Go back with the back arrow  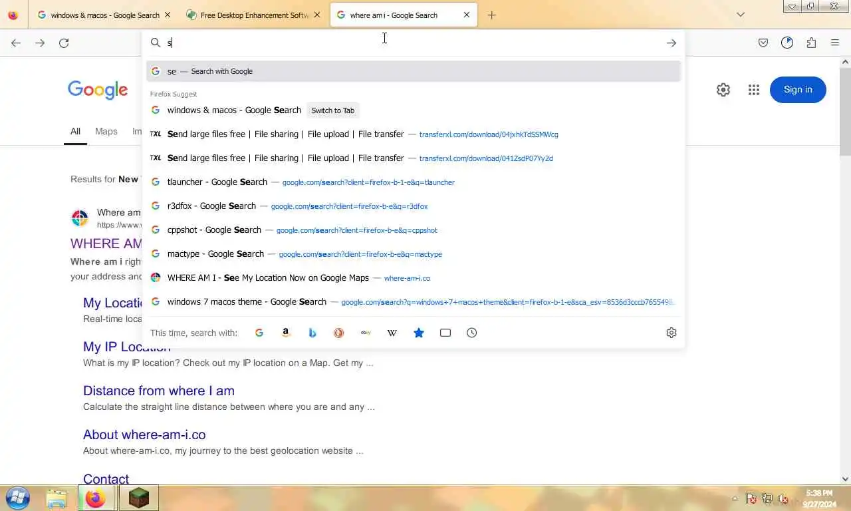tap(16, 43)
